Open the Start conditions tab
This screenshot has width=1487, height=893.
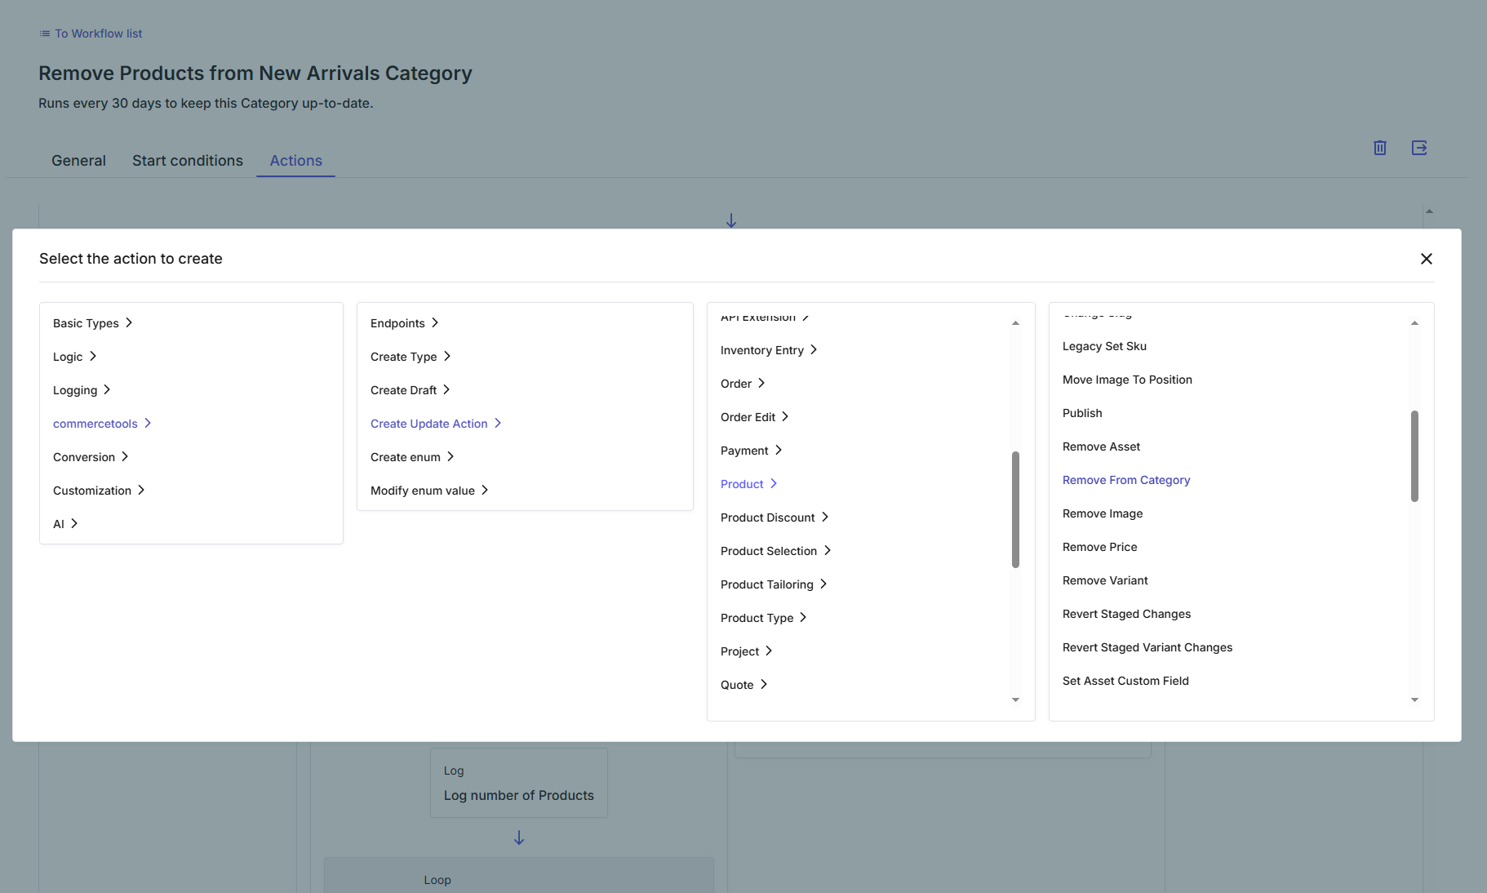[x=187, y=160]
